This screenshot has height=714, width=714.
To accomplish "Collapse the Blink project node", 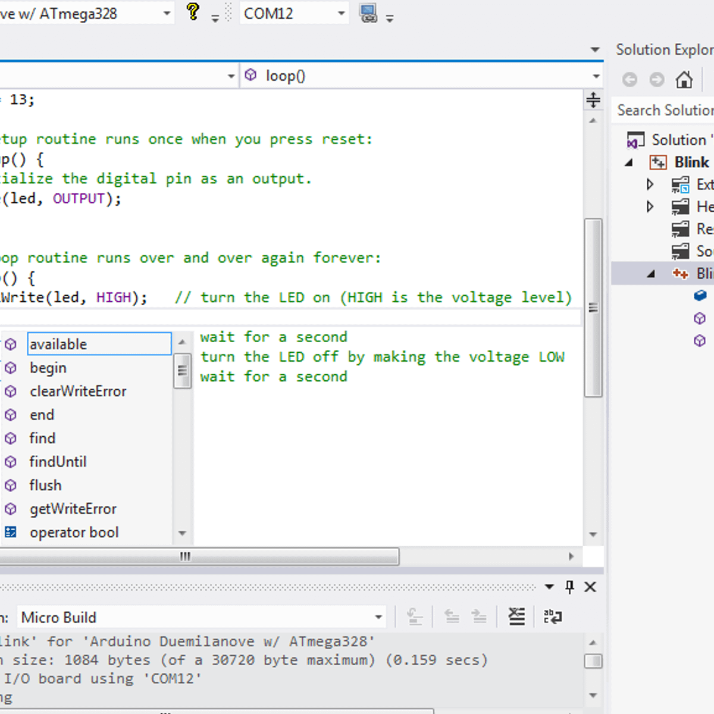I will pyautogui.click(x=629, y=162).
